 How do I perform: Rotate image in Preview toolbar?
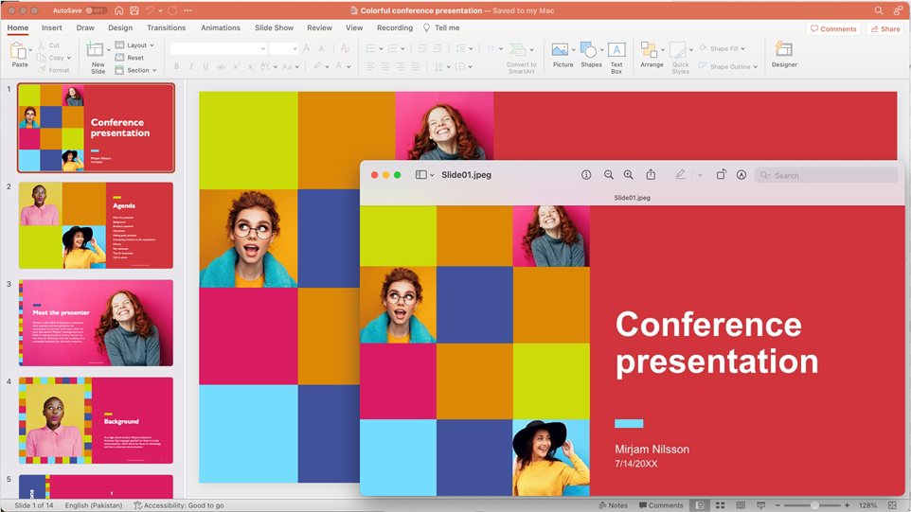pos(720,175)
